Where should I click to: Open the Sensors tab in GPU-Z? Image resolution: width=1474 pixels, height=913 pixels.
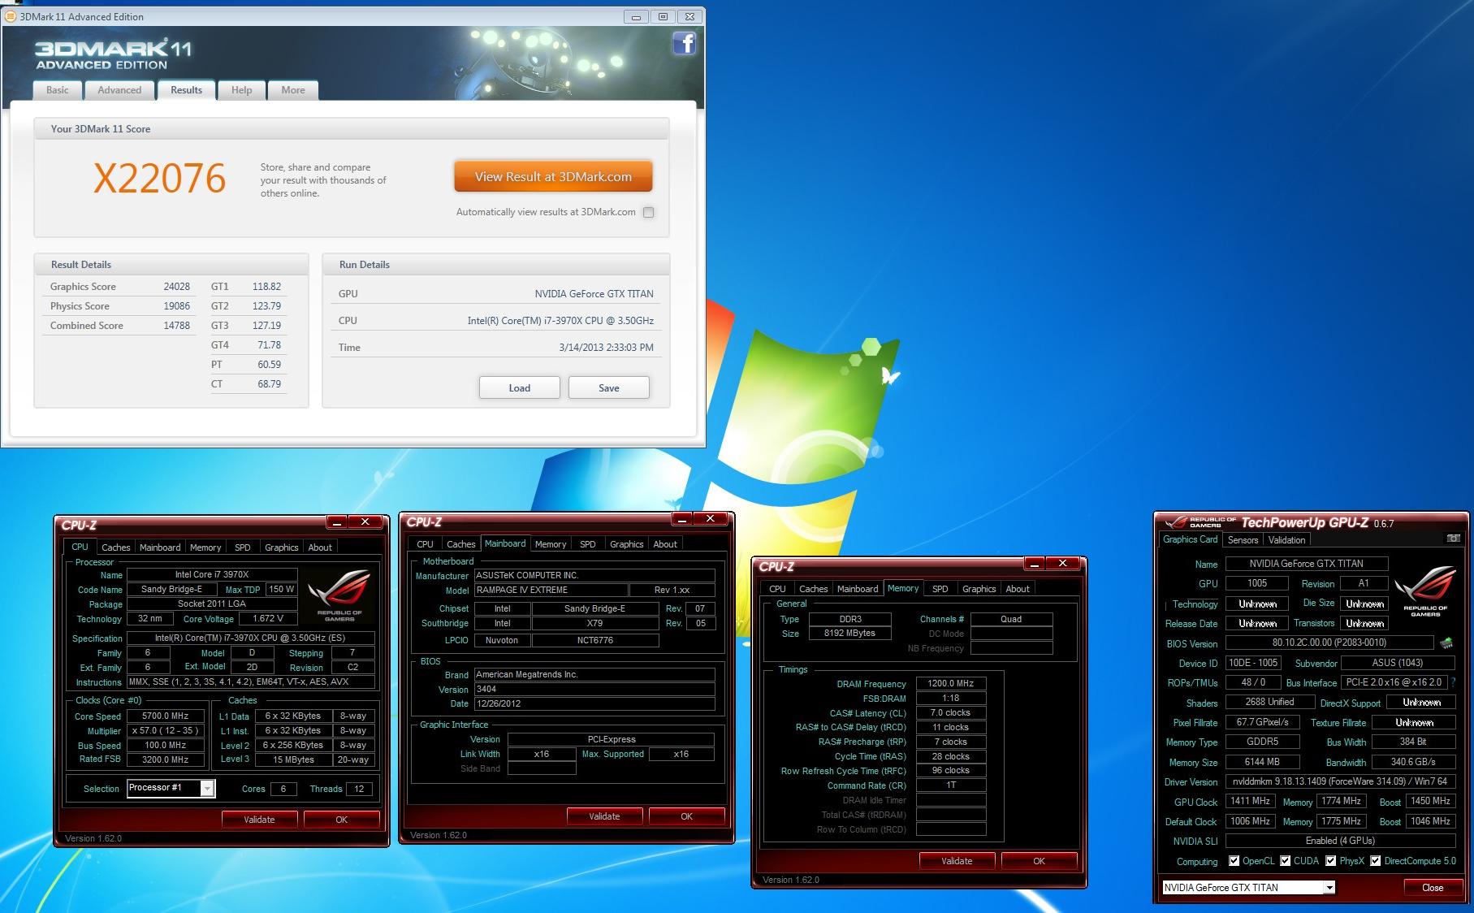(1243, 539)
